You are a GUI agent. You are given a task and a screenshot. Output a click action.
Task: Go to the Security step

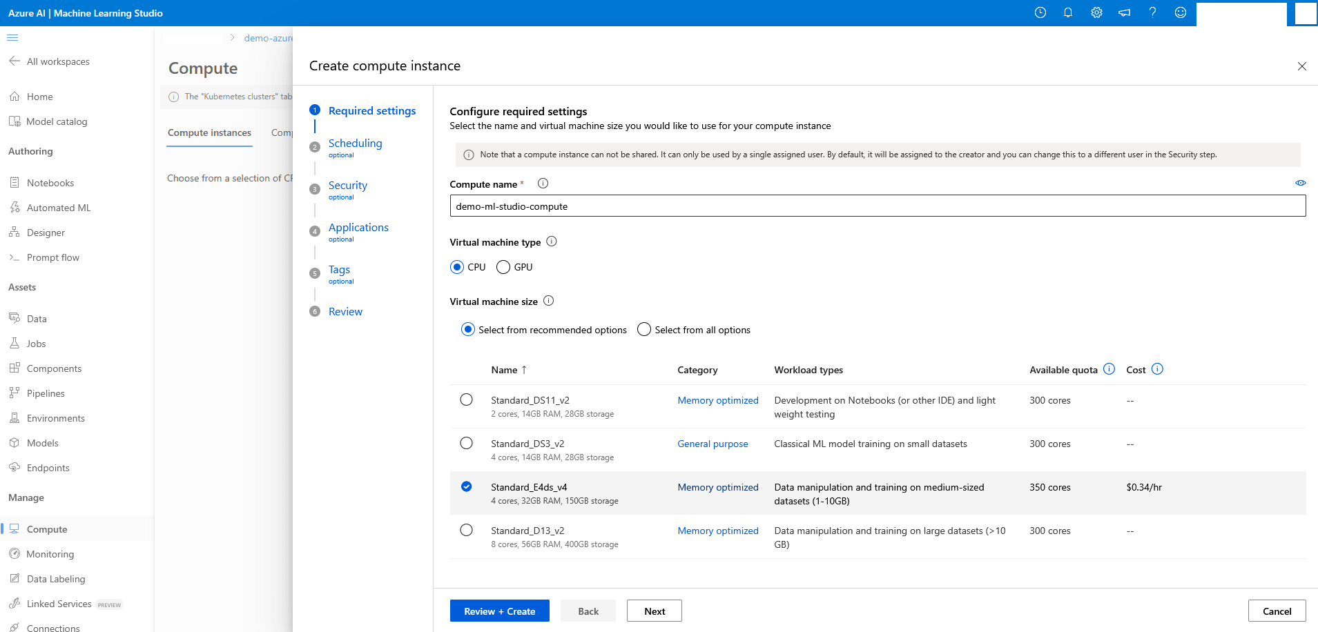[347, 185]
